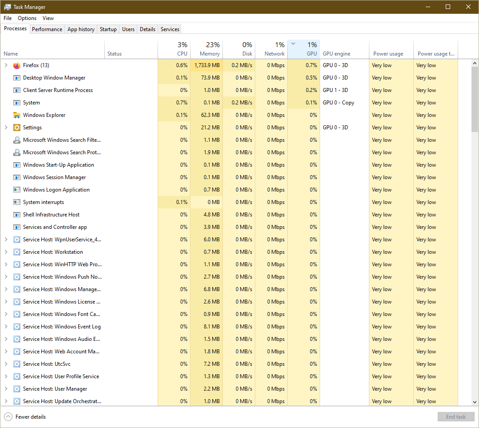The width and height of the screenshot is (479, 428).
Task: Click the Microsoft Windows Search Protocol icon
Action: pyautogui.click(x=17, y=152)
